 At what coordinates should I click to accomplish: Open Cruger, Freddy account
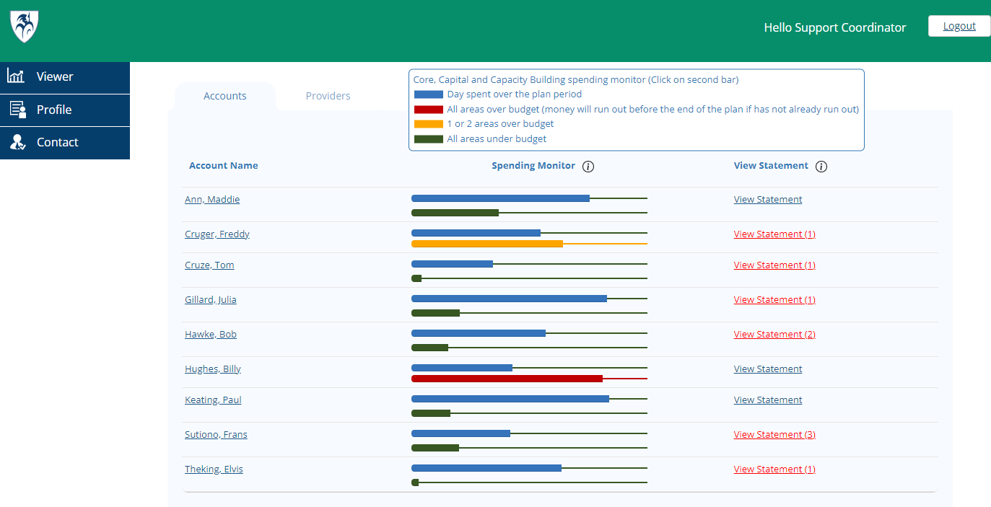coord(217,234)
